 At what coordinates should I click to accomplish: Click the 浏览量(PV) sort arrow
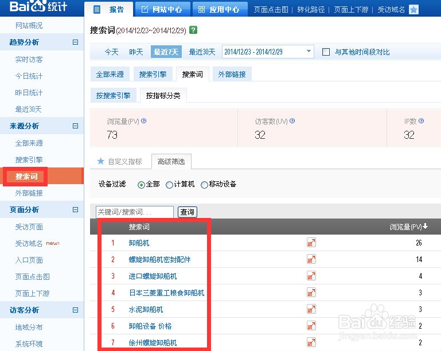click(x=426, y=226)
